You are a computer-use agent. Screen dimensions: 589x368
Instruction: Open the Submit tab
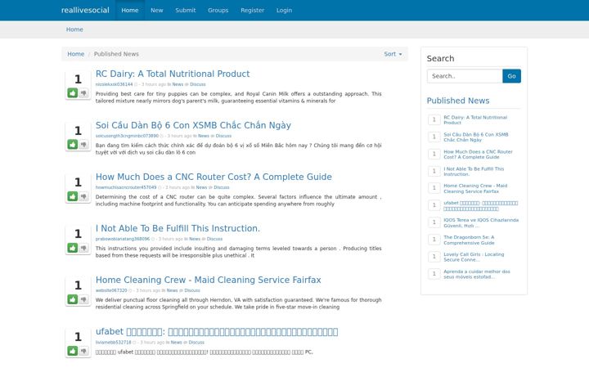pos(185,10)
